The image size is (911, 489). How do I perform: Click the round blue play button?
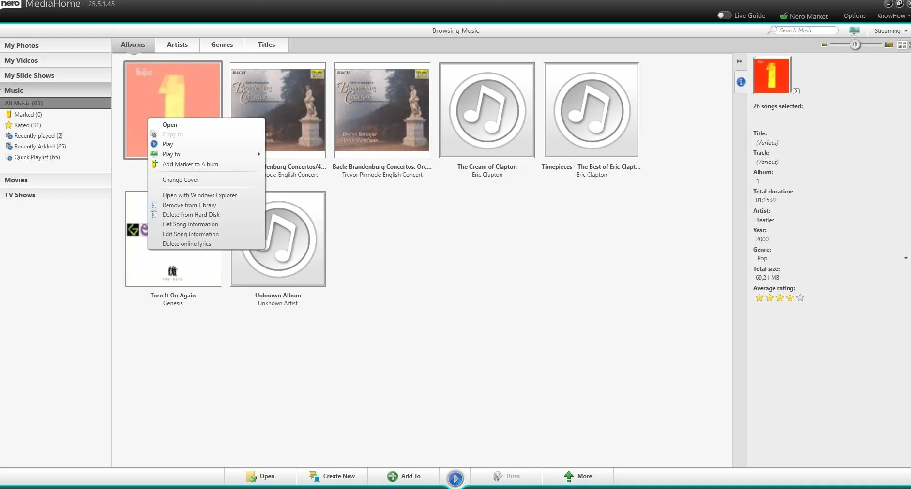coord(455,478)
